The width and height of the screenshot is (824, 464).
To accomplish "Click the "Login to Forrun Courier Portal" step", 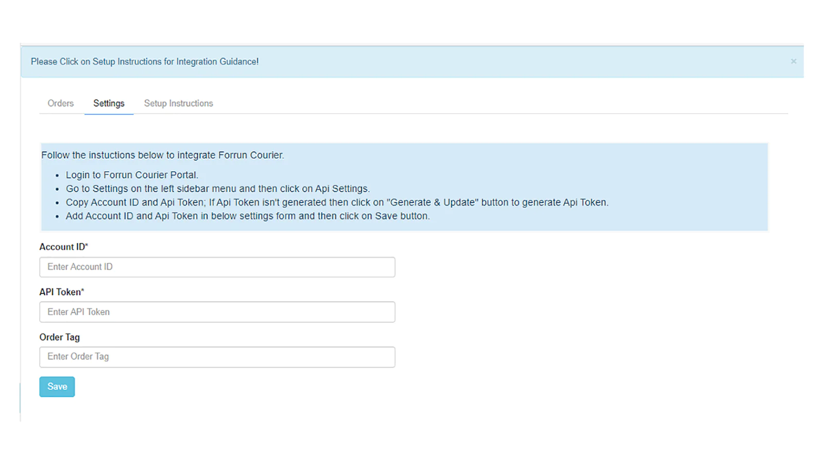I will tap(132, 175).
